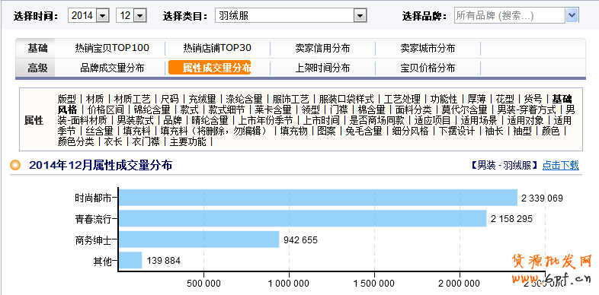Viewport: 599px width, 295px height.
Task: Switch to 卖家城市分布 tab
Action: tap(428, 49)
